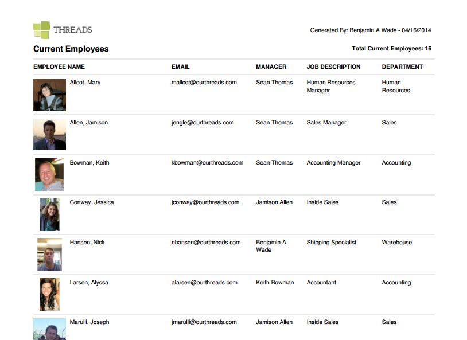Image resolution: width=467 pixels, height=340 pixels.
Task: Click 'Sales' department in Joseph Marulli row
Action: (x=390, y=322)
